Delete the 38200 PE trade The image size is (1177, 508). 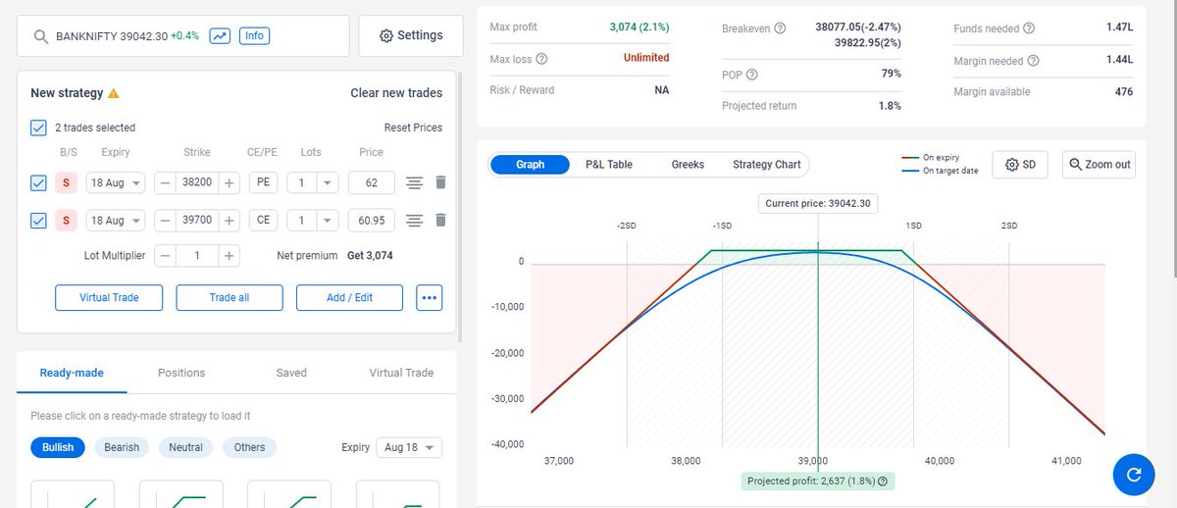point(440,182)
